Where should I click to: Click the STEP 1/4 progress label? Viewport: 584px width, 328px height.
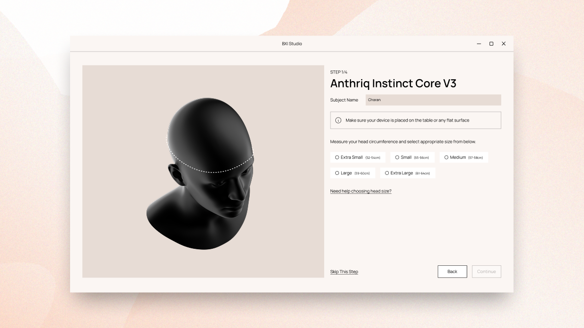click(339, 72)
